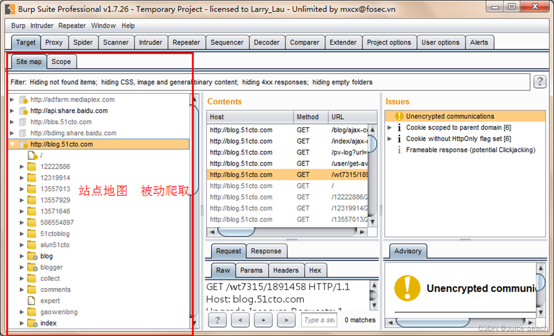
Task: Sort contents by Method column header
Action: tap(311, 117)
